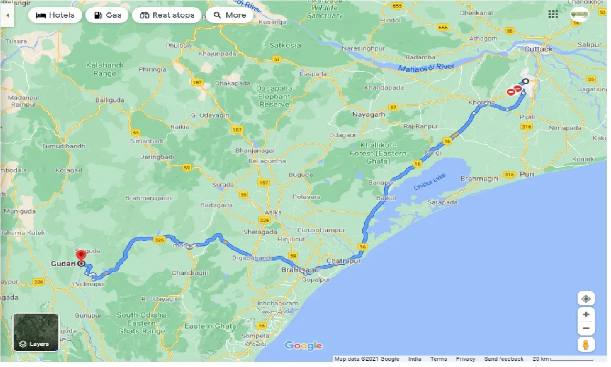Select the Rest stops icon
Screen dimensions: 611x367
tap(145, 15)
